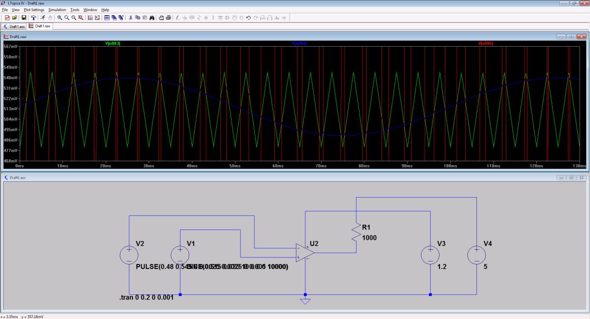Click the Autorange axis icon

97,18
